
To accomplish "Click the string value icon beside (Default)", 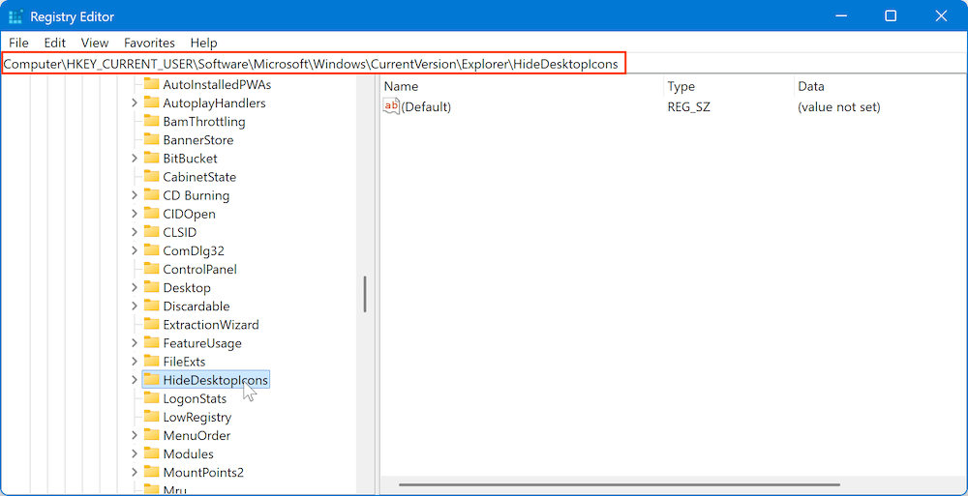I will click(x=392, y=106).
